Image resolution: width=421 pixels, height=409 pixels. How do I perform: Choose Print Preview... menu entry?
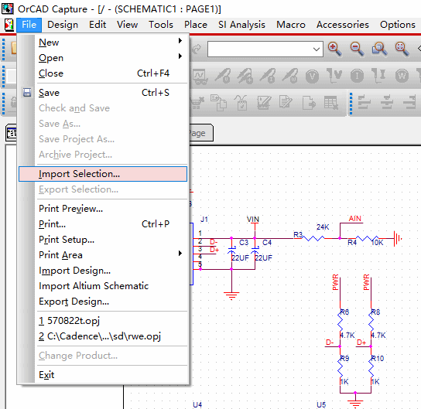point(103,209)
